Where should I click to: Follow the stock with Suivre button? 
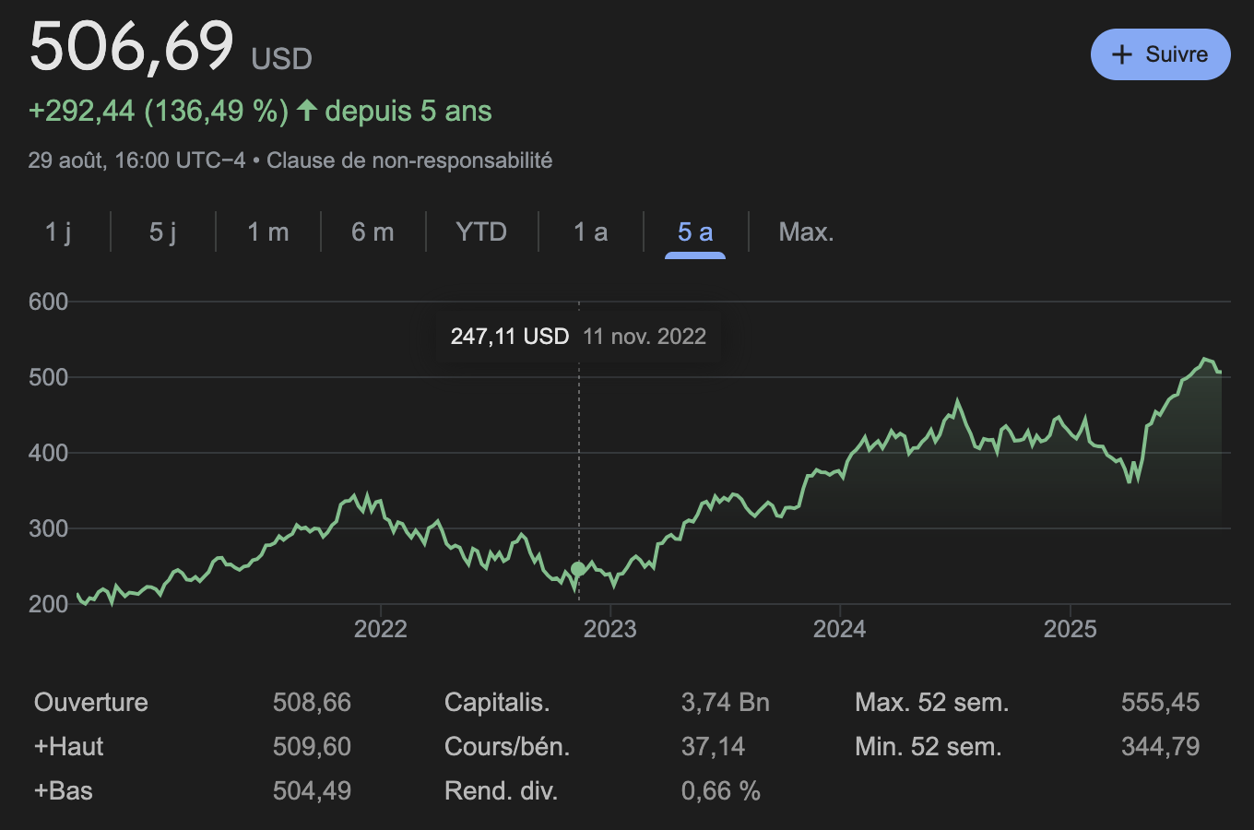tap(1160, 54)
